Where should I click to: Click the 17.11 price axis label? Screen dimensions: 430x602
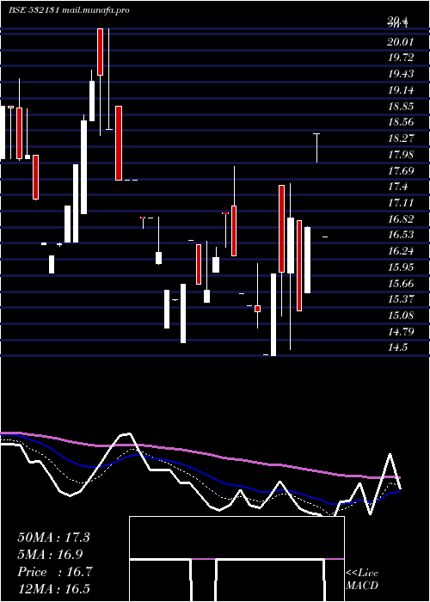[x=401, y=203]
